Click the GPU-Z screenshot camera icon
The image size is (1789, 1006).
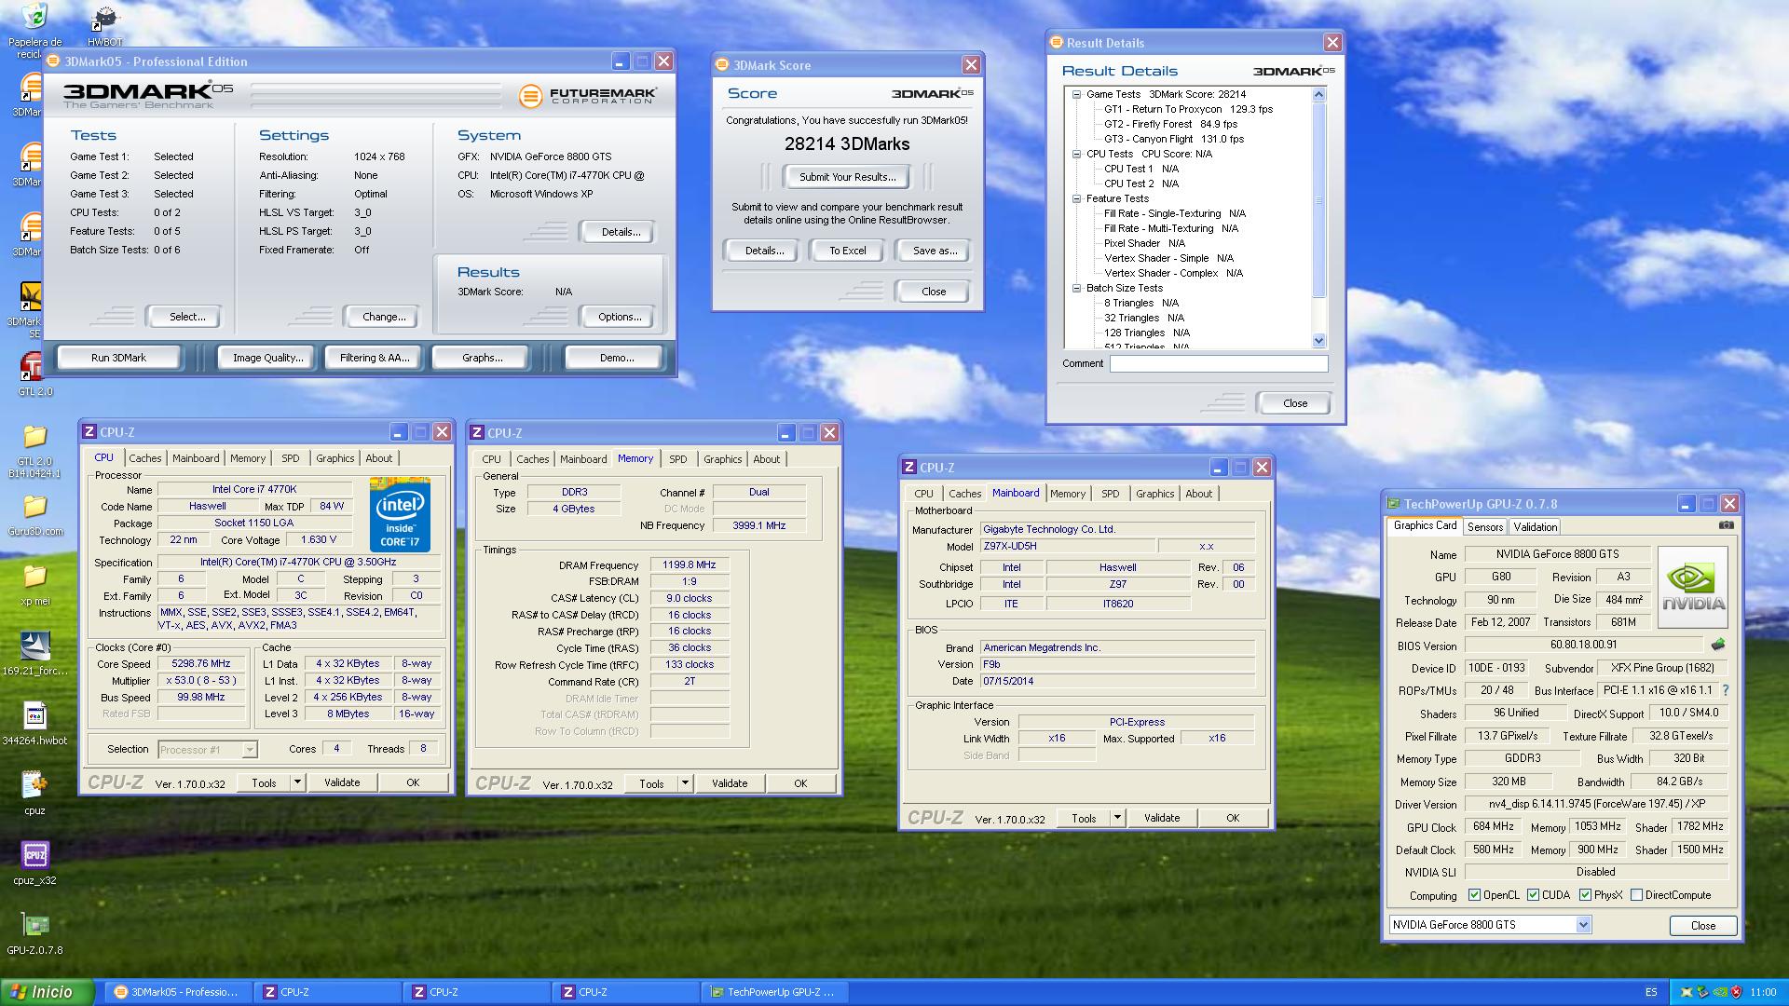pos(1726,525)
